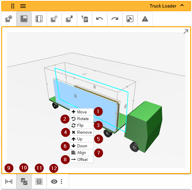Choose Remove from the context menu

[81, 132]
